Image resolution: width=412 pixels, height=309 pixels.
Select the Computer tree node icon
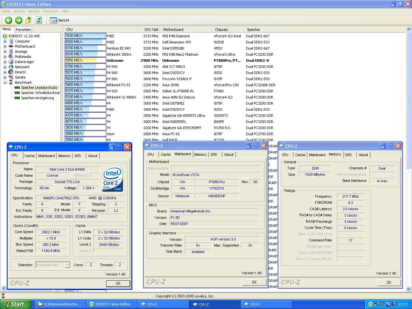[x=11, y=41]
